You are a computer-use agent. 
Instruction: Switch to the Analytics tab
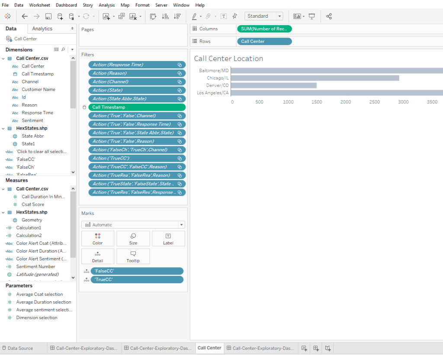click(x=42, y=29)
